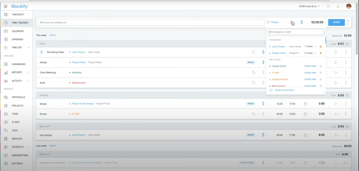Image resolution: width=359 pixels, height=171 pixels.
Task: Click the tag icon in Emails row
Action: [x=253, y=114]
